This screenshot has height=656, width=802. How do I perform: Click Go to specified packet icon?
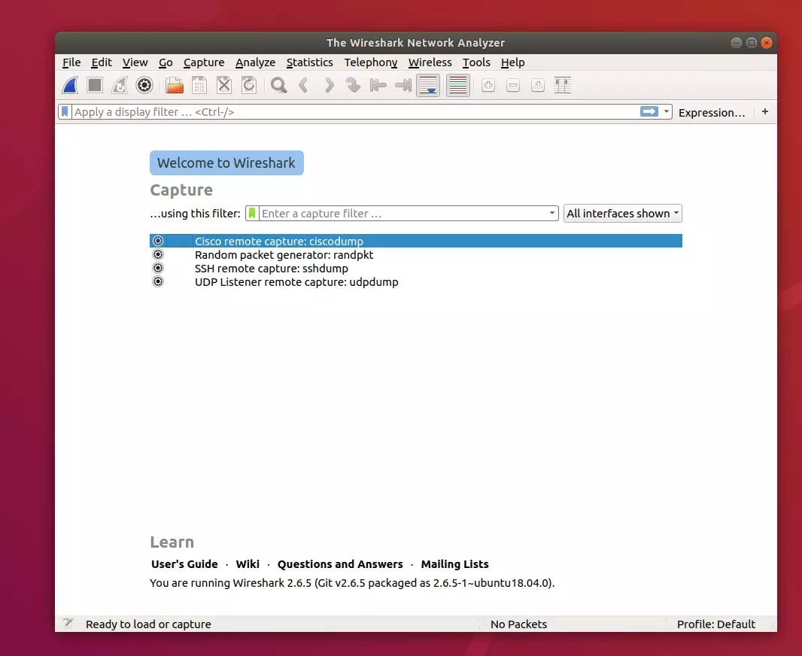[353, 86]
